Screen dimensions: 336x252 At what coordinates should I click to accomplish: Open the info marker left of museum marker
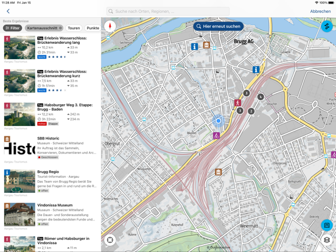[x=194, y=46]
